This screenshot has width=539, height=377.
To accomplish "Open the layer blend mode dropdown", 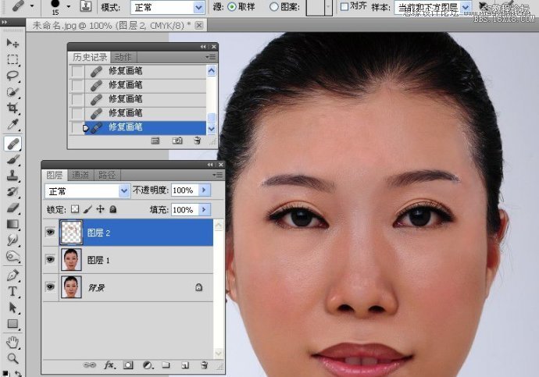I will coord(124,190).
